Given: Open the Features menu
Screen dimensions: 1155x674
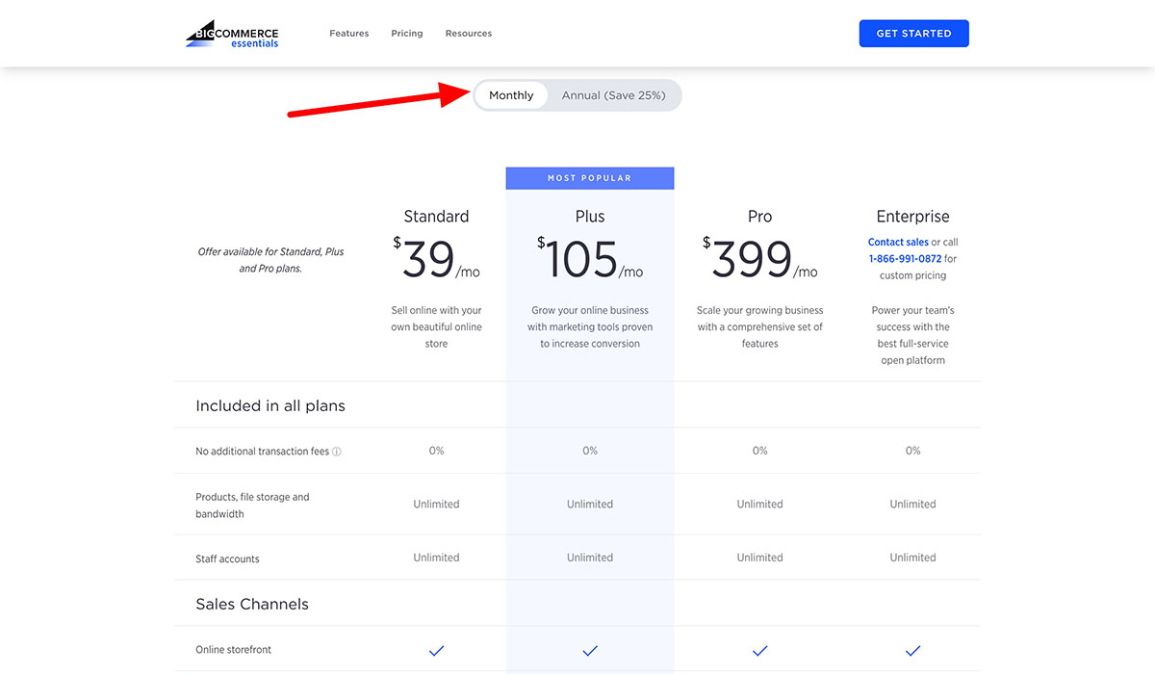Looking at the screenshot, I should pos(348,33).
